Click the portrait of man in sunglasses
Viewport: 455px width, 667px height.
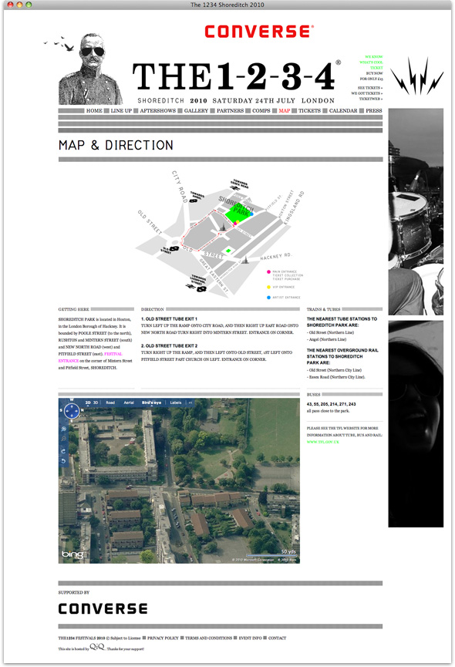[x=90, y=69]
